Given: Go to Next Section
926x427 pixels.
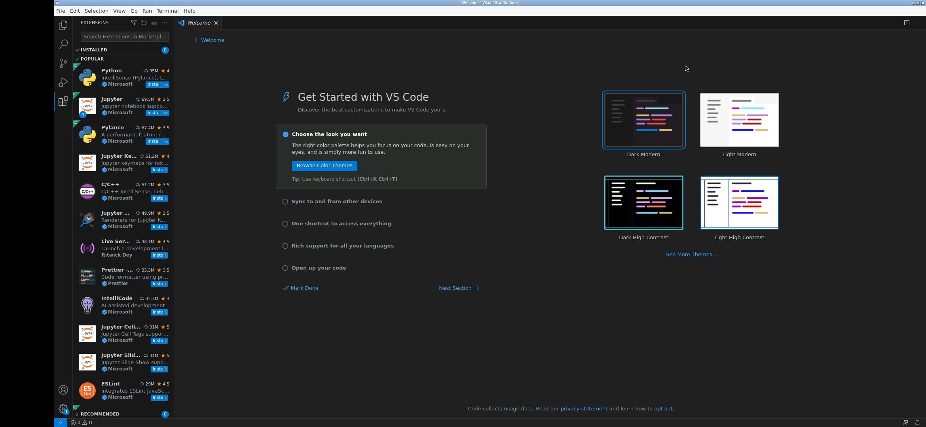Looking at the screenshot, I should click(x=459, y=288).
